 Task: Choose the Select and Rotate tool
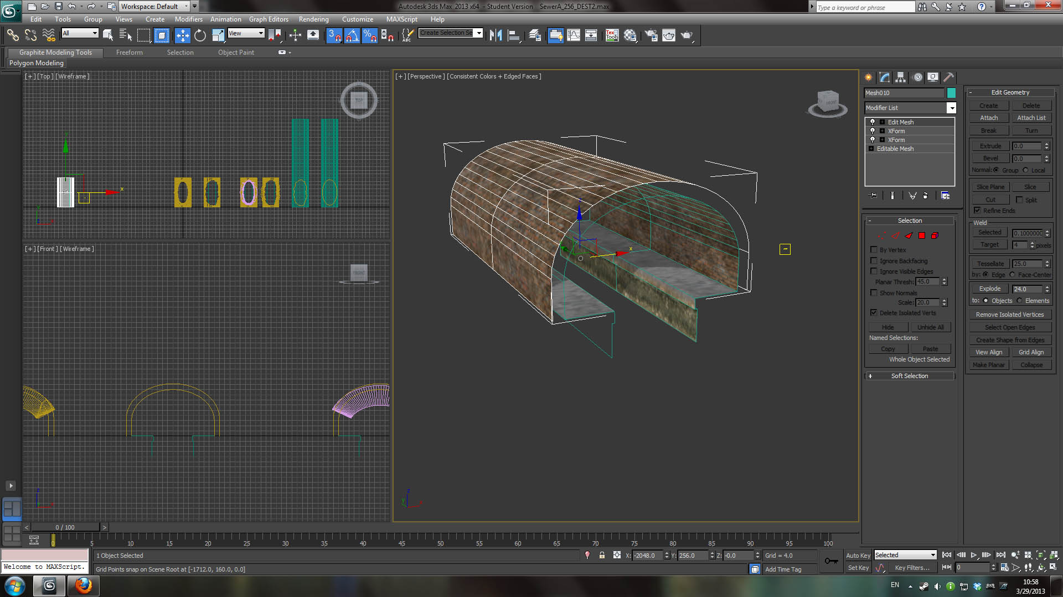pos(200,35)
